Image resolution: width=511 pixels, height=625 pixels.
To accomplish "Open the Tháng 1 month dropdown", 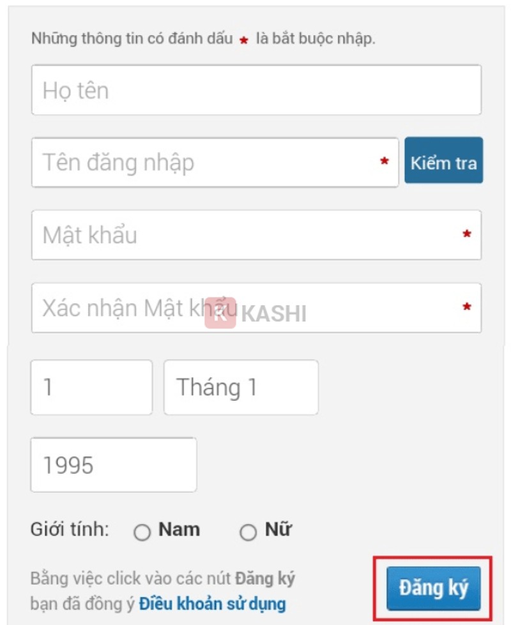I will pyautogui.click(x=241, y=388).
